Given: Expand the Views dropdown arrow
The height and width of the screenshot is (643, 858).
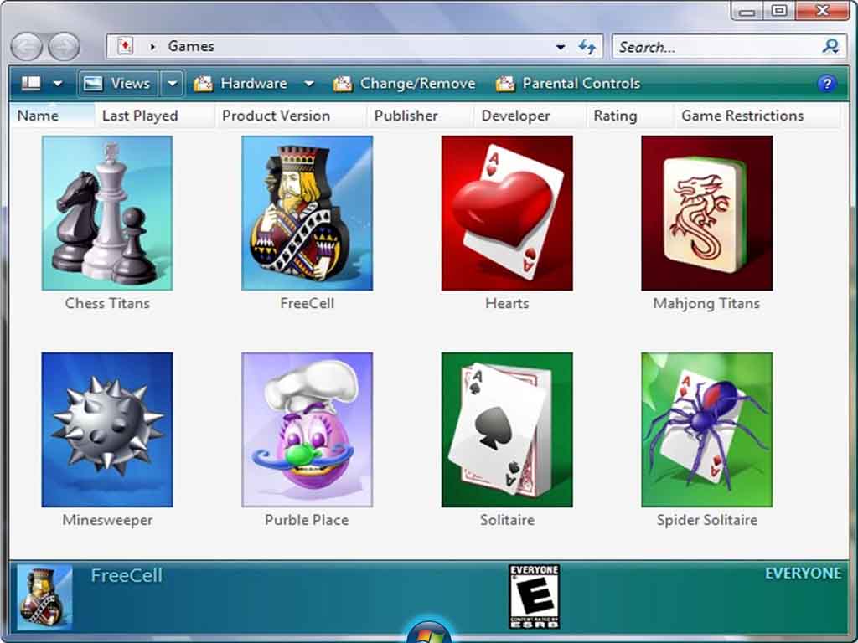Looking at the screenshot, I should (171, 84).
